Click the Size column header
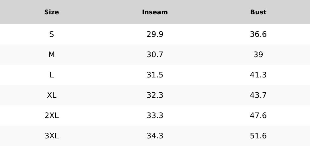Viewport: 310px width, 146px height. click(52, 12)
